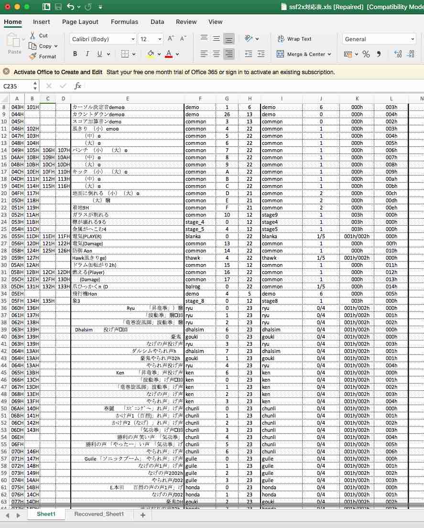Click the Save icon in the title bar
This screenshot has width=424, height=528.
[58, 7]
